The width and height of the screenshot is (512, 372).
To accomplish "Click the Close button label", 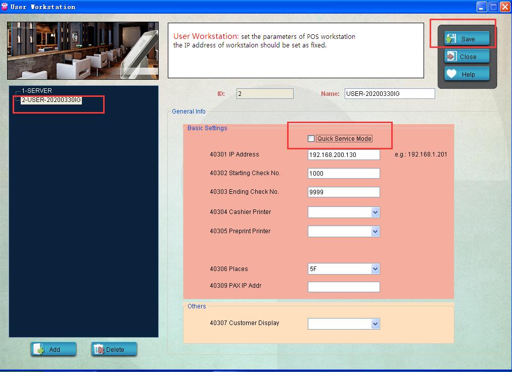I will click(468, 57).
